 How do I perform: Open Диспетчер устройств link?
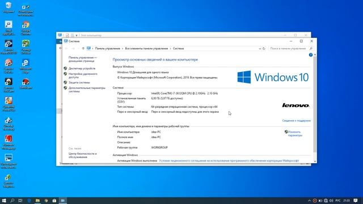(82, 69)
